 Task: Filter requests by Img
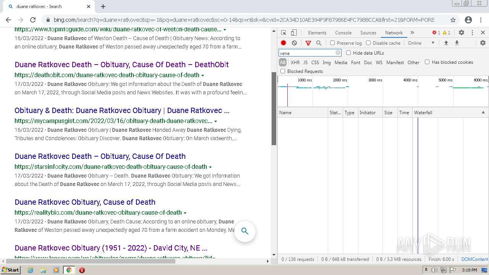coord(327,62)
